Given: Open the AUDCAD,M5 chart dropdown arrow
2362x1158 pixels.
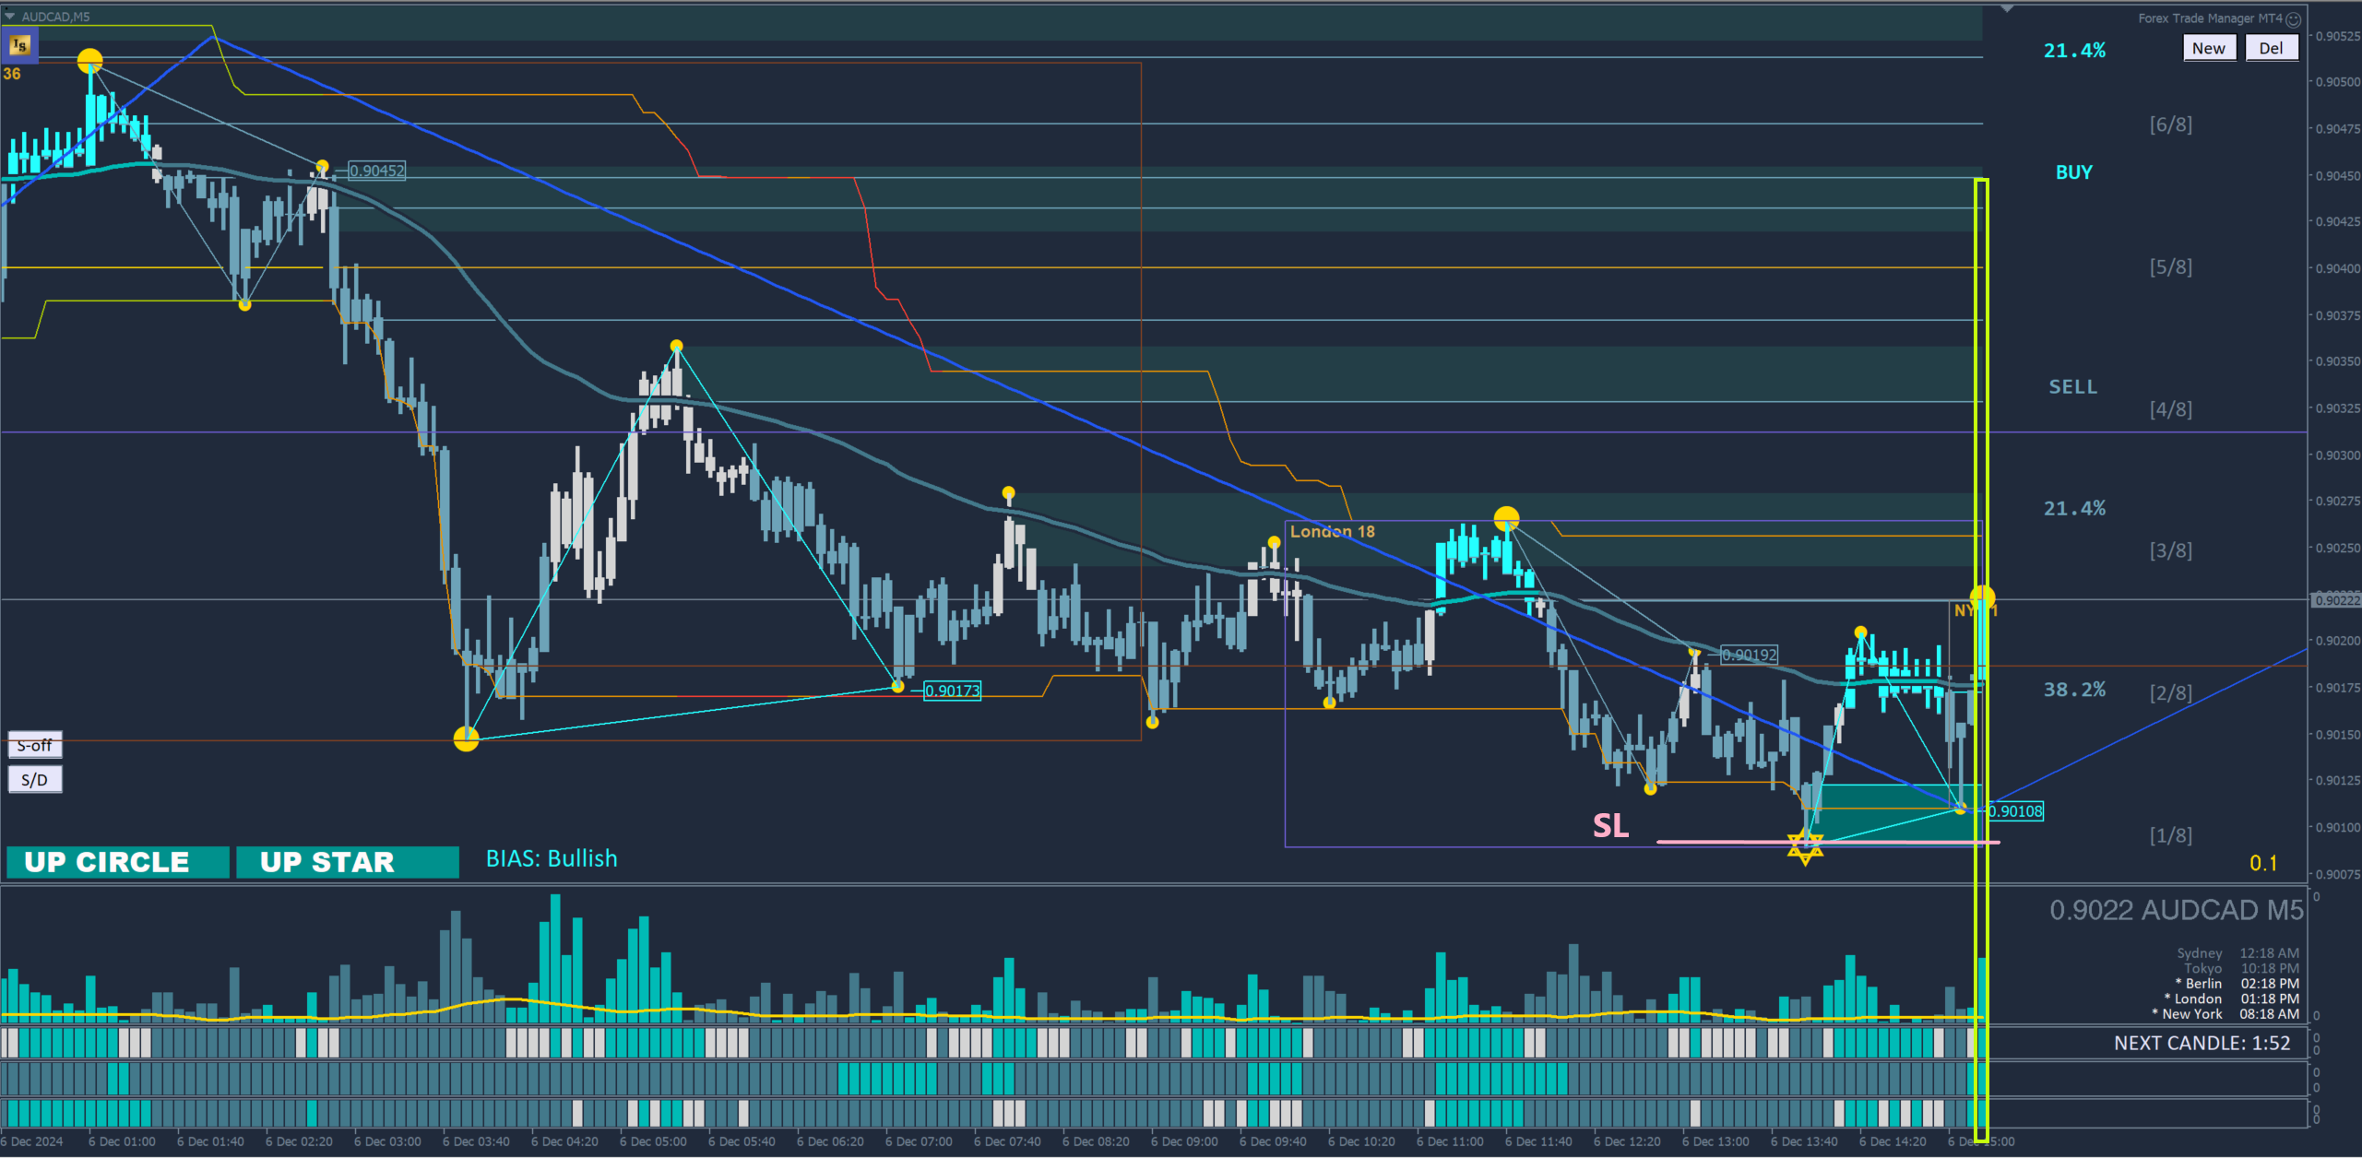Looking at the screenshot, I should [x=9, y=16].
